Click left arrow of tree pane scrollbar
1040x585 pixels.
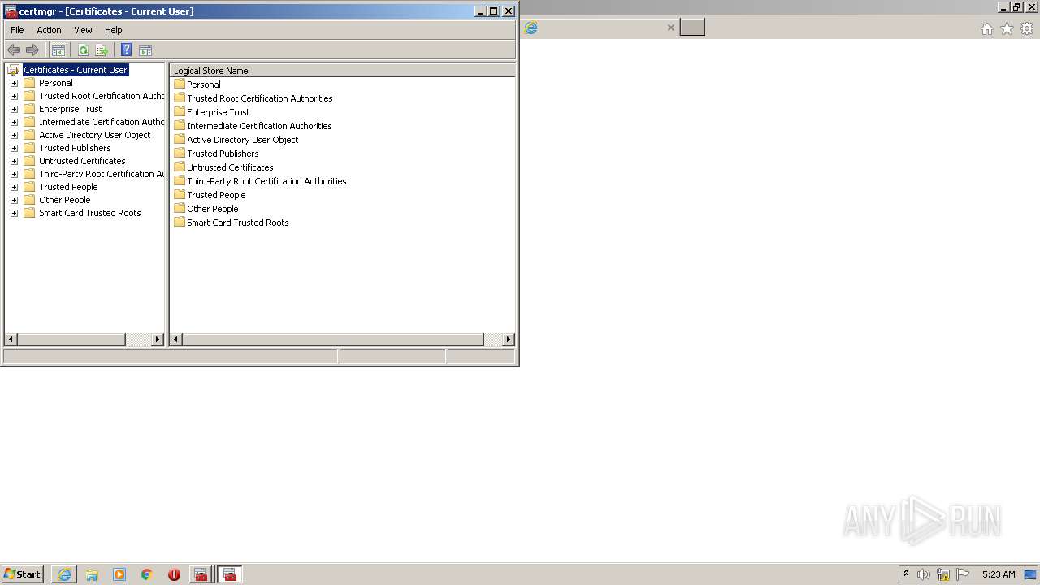coord(11,339)
